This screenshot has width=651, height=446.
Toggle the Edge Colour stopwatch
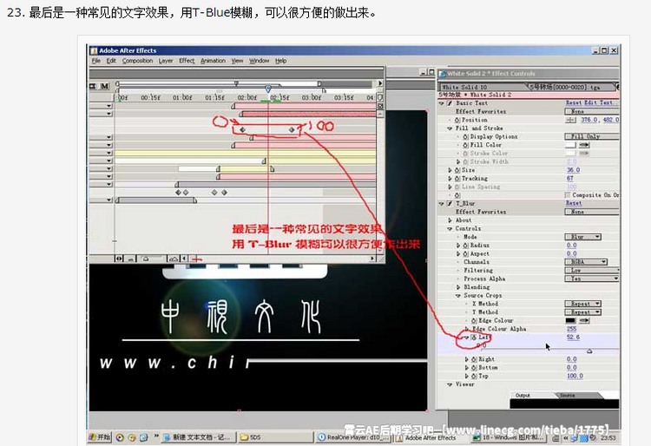pos(474,320)
